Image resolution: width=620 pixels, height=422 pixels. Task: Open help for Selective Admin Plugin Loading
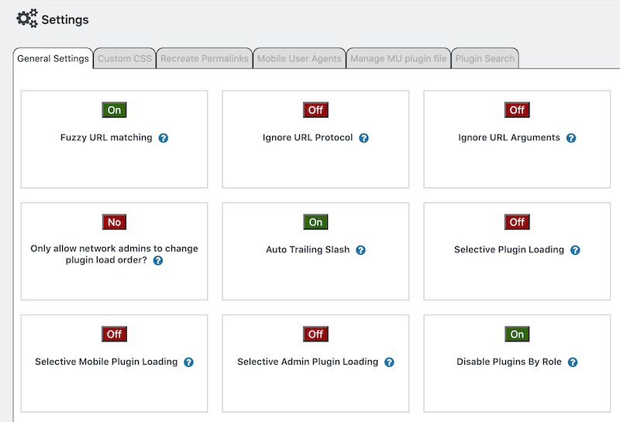pos(389,362)
